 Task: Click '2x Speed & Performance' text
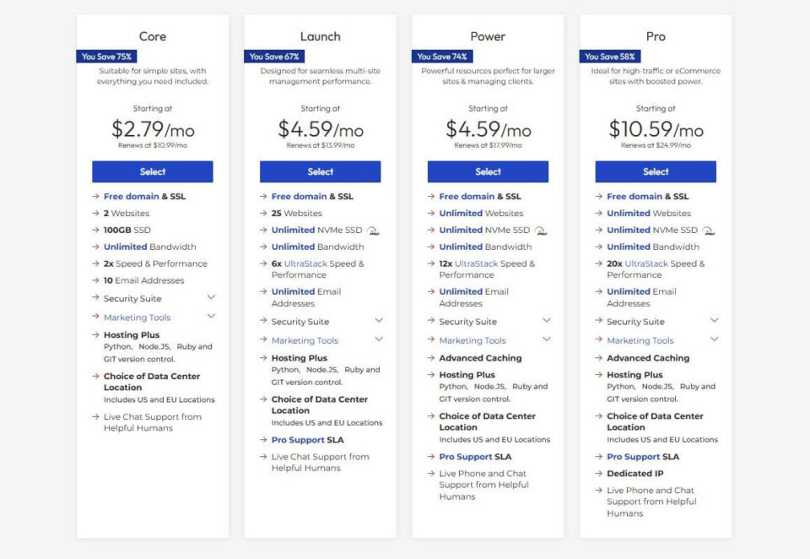pos(155,263)
